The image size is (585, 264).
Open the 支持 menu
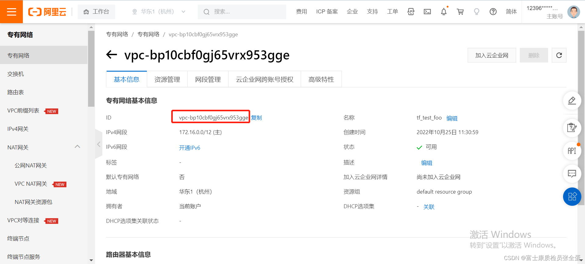(x=372, y=12)
